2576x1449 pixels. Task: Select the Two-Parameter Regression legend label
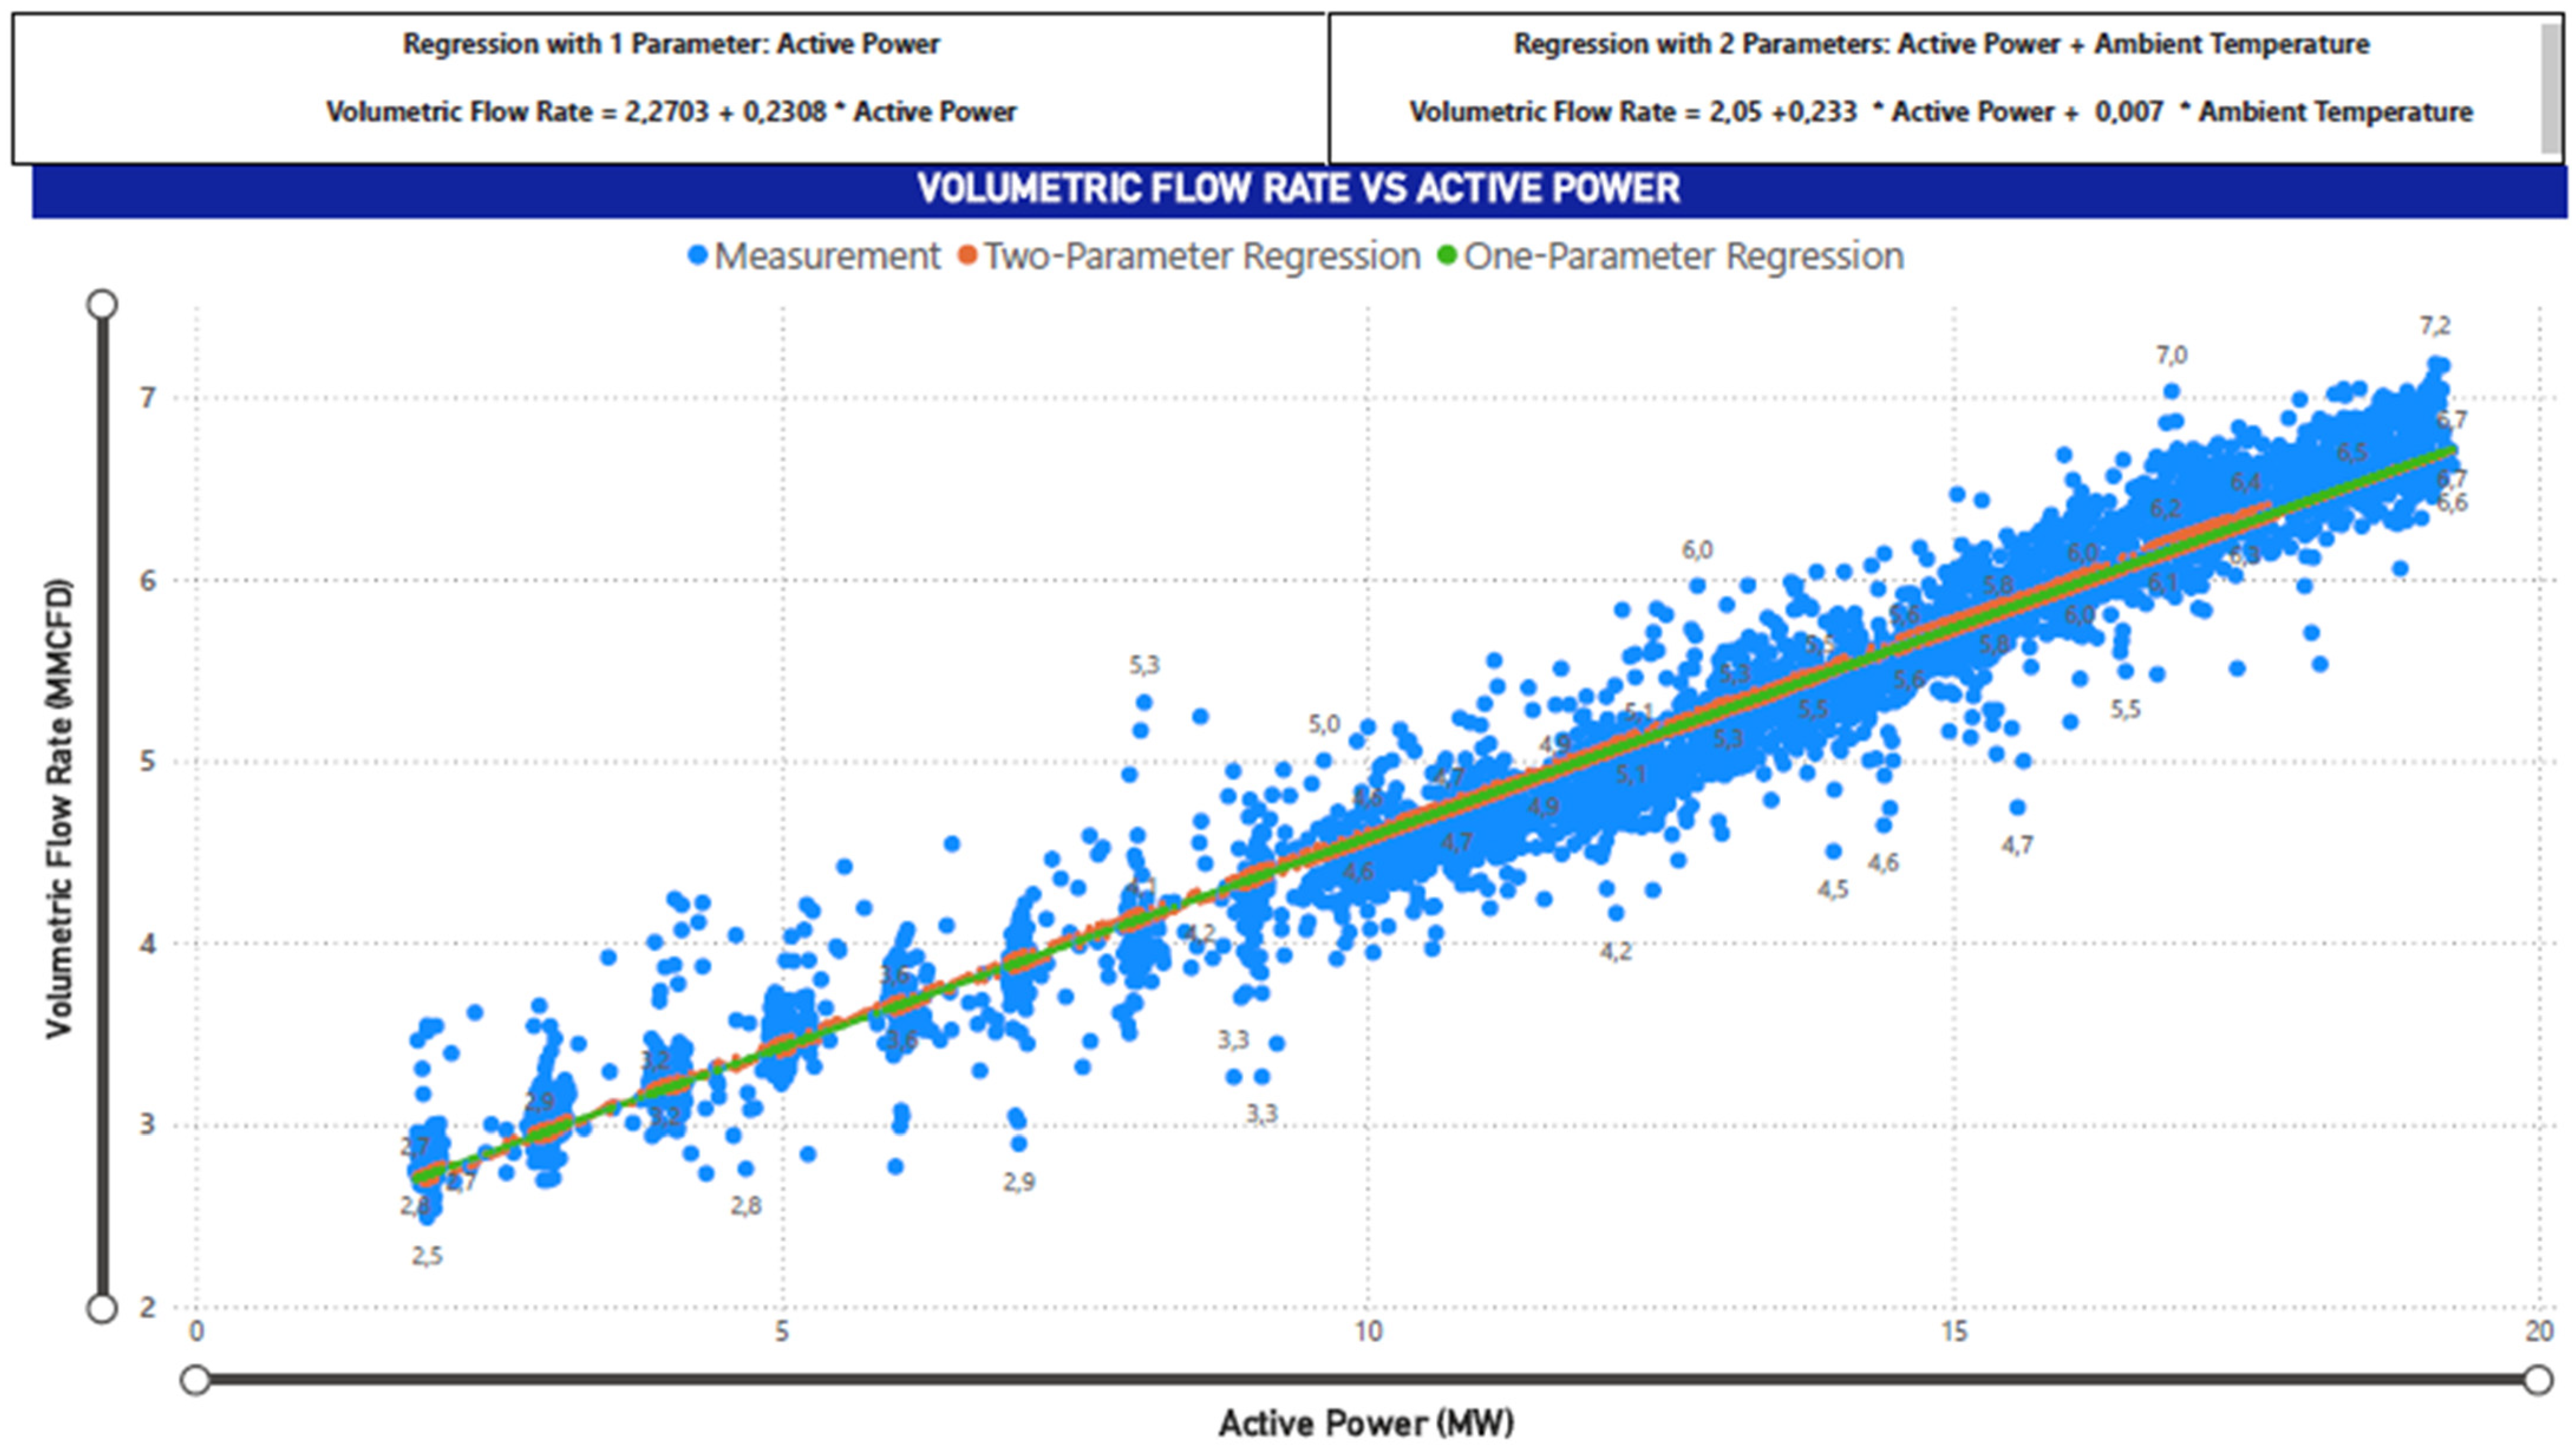pos(1202,257)
